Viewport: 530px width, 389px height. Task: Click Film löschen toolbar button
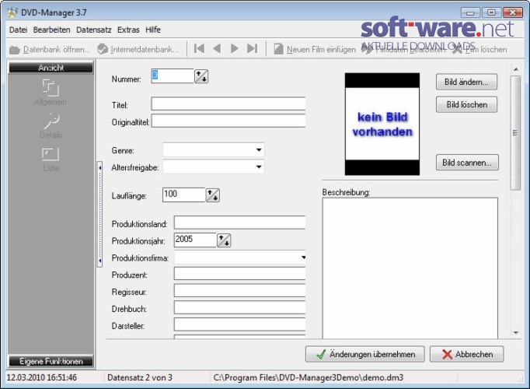tap(479, 49)
